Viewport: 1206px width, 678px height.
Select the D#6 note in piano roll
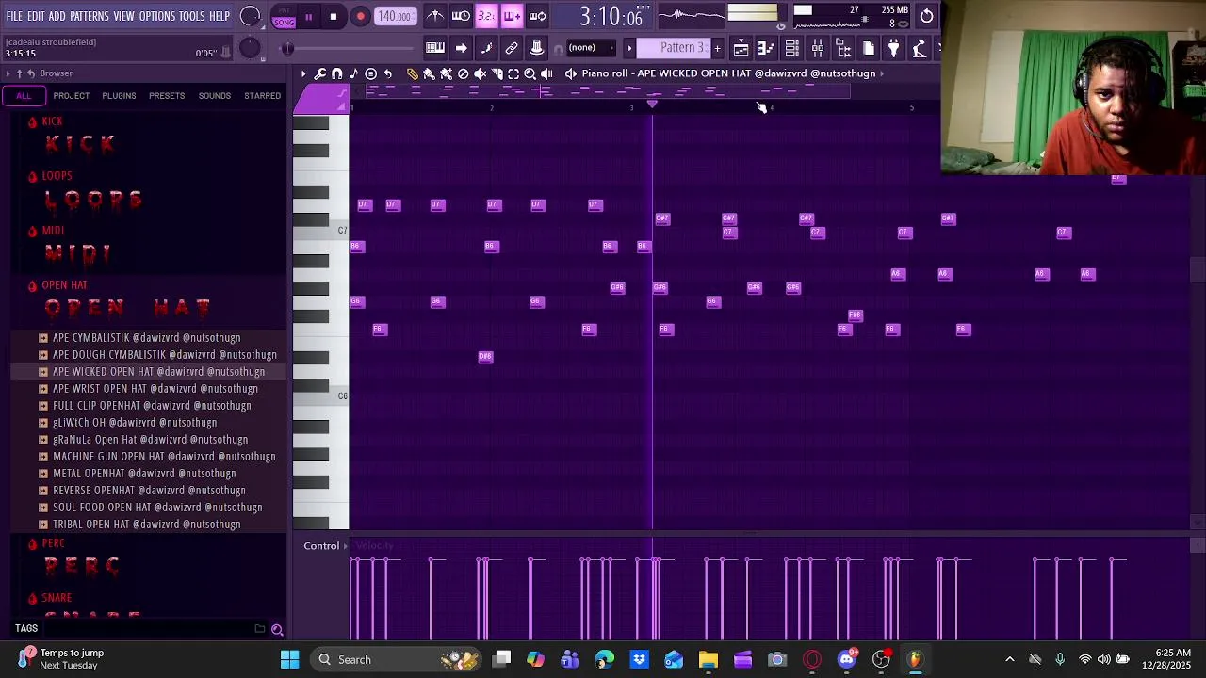pos(485,356)
